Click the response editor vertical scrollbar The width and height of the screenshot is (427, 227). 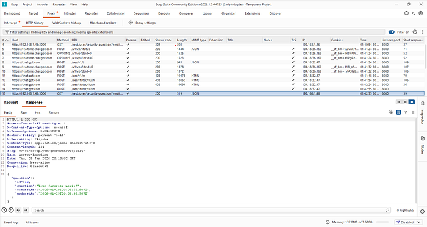416,160
